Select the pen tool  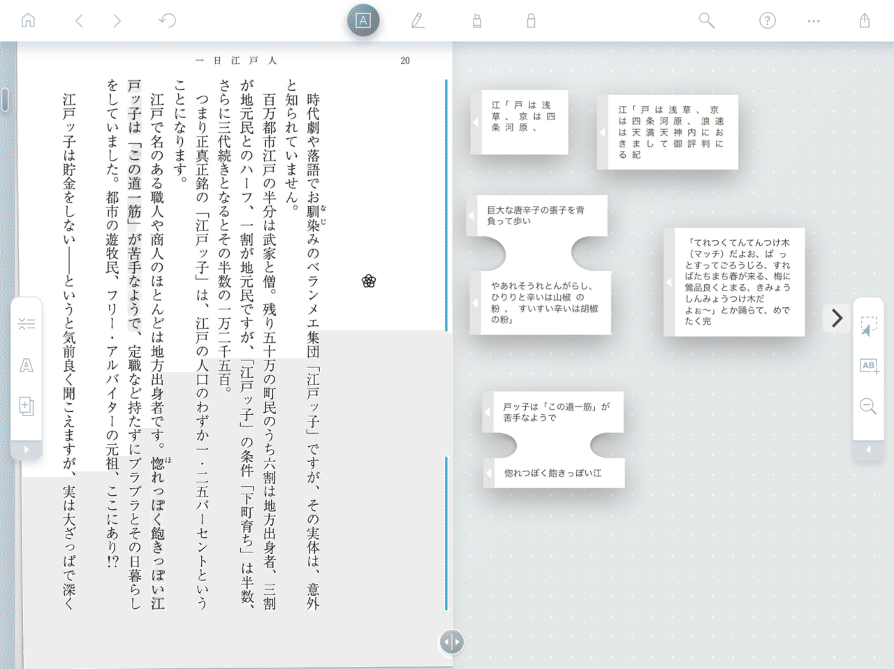point(418,21)
